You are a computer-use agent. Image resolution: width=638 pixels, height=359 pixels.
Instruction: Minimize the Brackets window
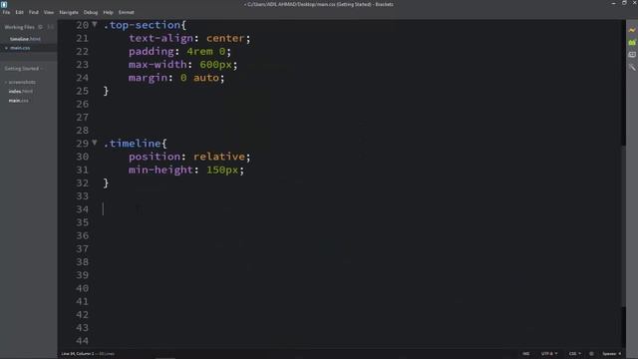tap(614, 3)
